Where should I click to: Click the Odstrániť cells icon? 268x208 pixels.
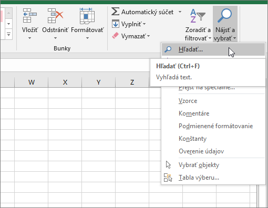pyautogui.click(x=55, y=16)
